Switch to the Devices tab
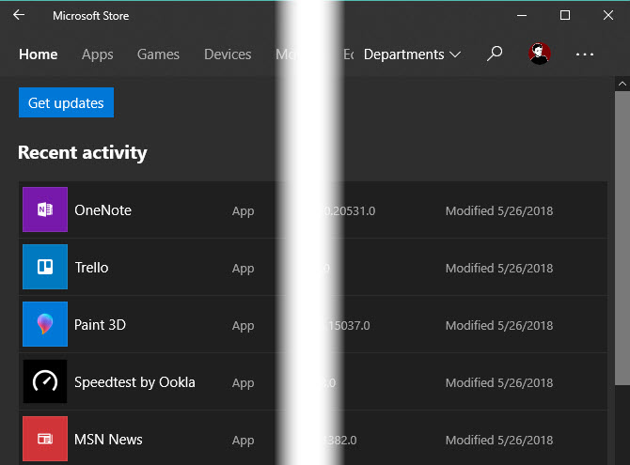This screenshot has height=465, width=630. click(228, 54)
